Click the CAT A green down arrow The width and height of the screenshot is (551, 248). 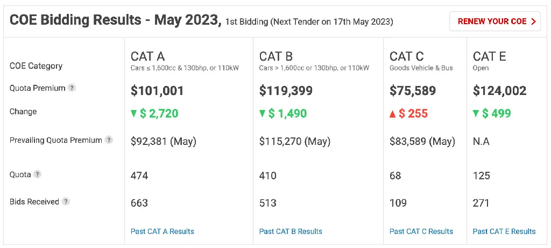(x=133, y=114)
